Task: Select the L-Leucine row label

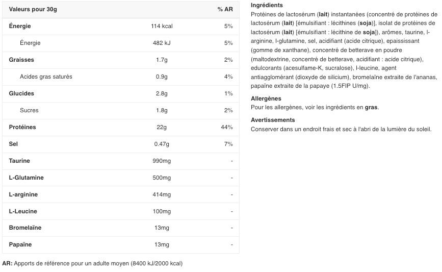Action: click(x=23, y=211)
